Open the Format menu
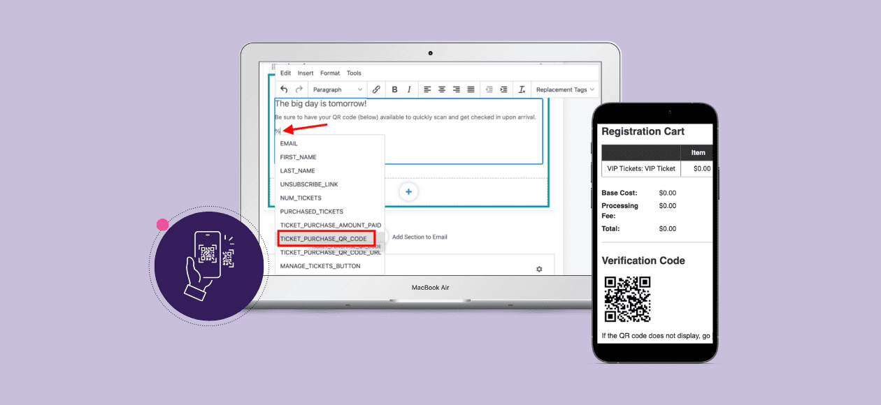881x405 pixels. pos(330,73)
